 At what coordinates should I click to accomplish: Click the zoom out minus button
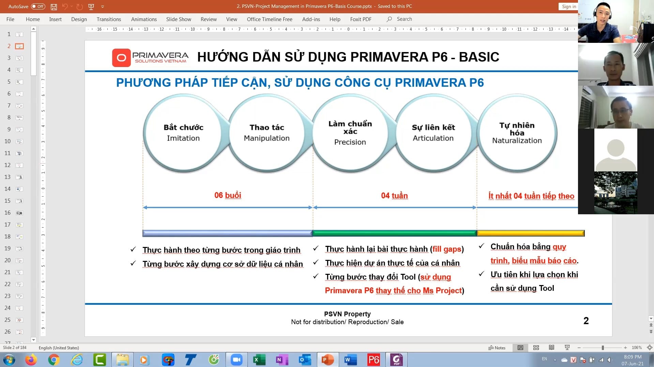tap(579, 348)
